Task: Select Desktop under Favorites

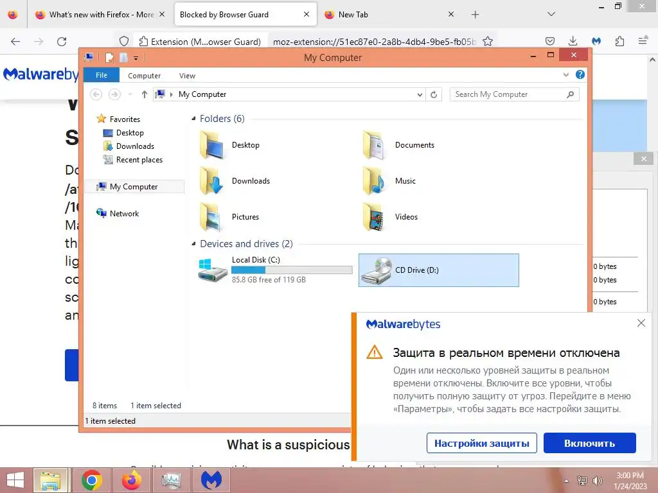Action: 130,133
